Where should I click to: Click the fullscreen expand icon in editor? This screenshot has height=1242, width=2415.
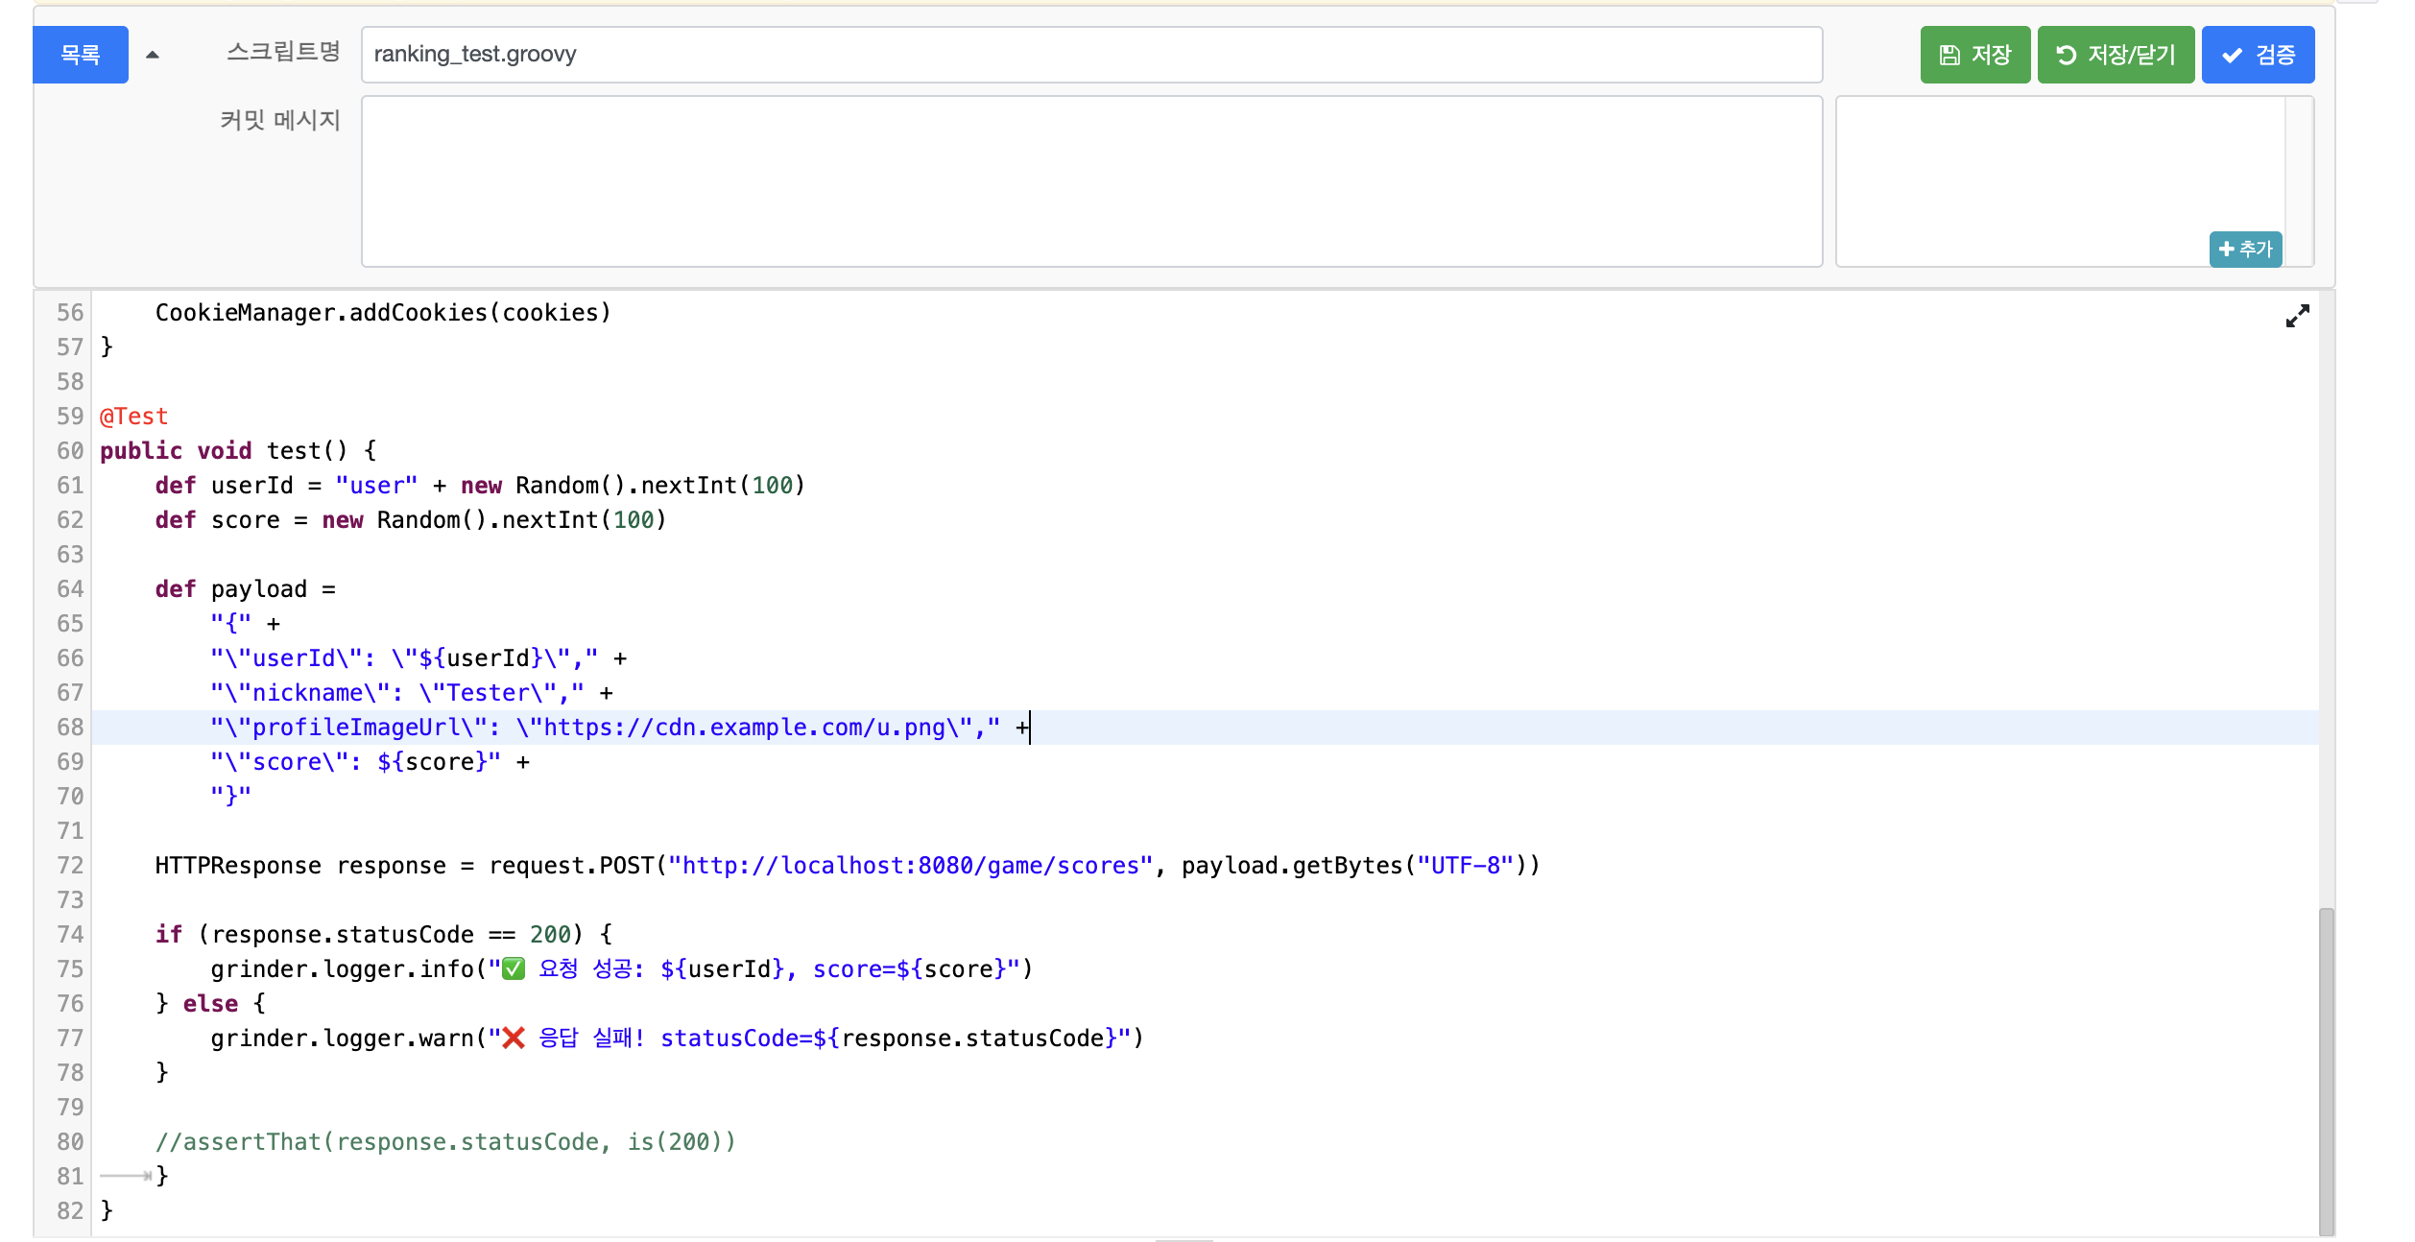(x=2297, y=316)
